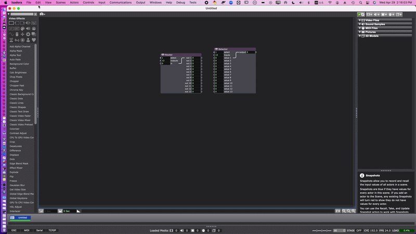Collapse the 3D Models media bin
This screenshot has height=234, width=416.
[360, 36]
